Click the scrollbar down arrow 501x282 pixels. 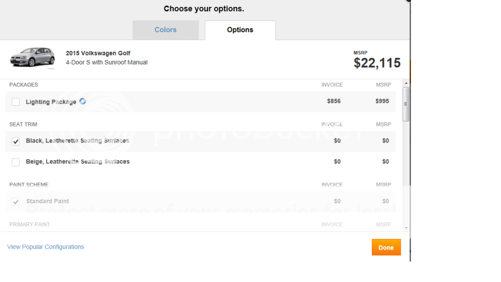(406, 228)
